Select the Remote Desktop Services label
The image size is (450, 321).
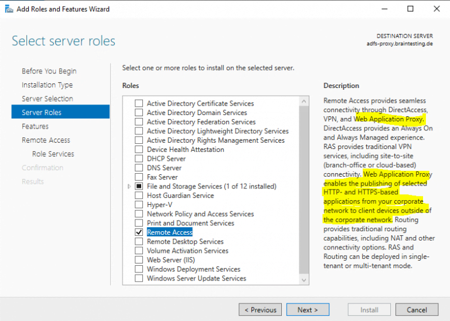(185, 241)
